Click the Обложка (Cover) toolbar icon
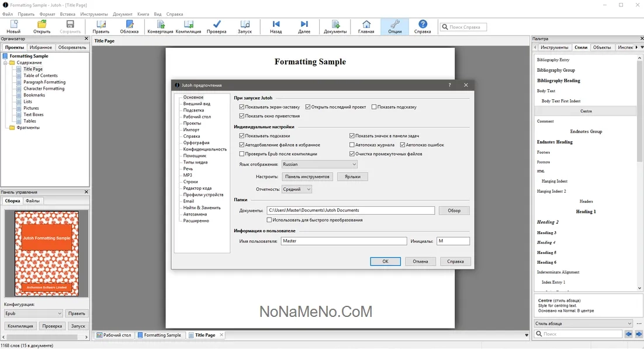This screenshot has height=349, width=644. pos(129,26)
